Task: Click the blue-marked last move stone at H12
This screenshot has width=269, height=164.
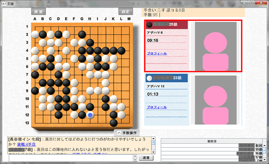Action: tap(90, 115)
